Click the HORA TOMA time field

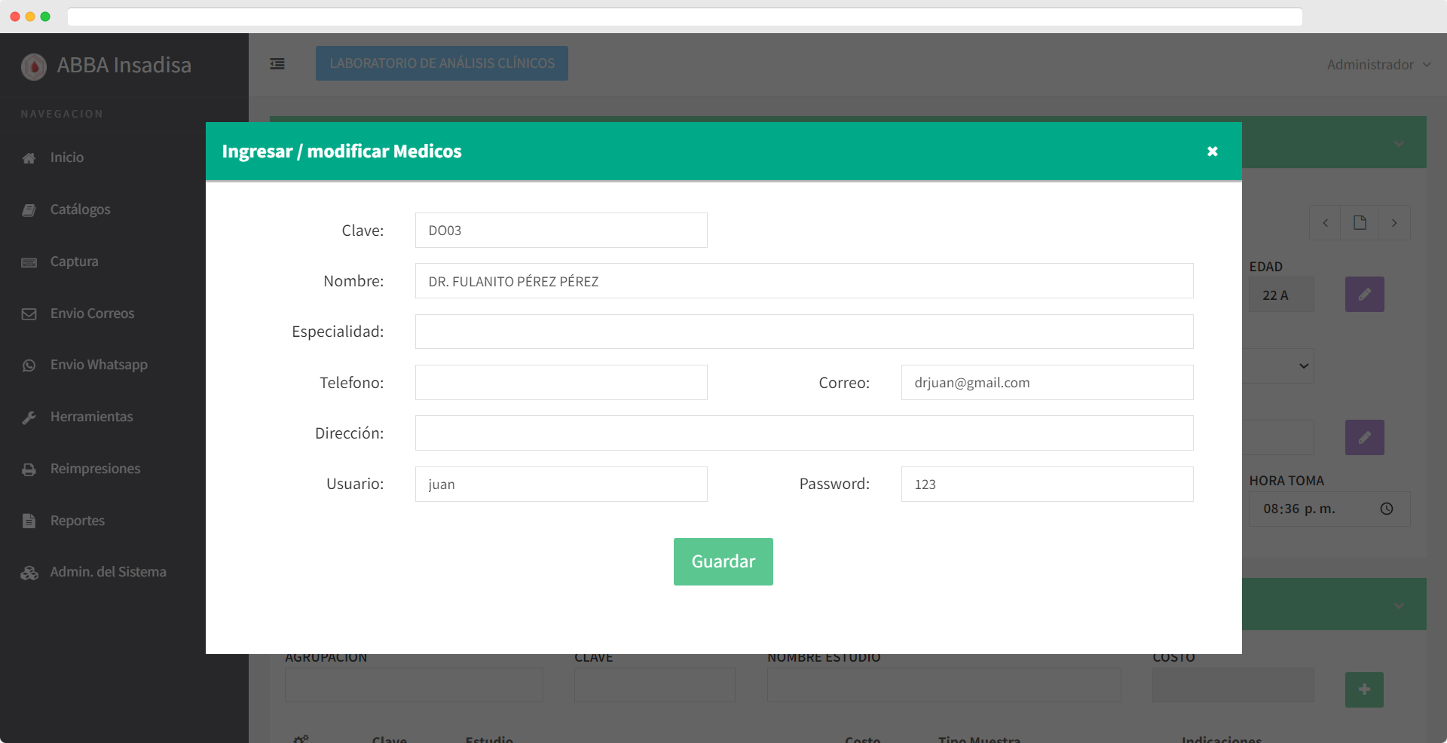(1329, 509)
